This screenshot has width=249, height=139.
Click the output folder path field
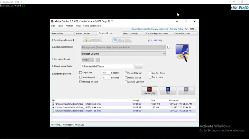pos(107,66)
